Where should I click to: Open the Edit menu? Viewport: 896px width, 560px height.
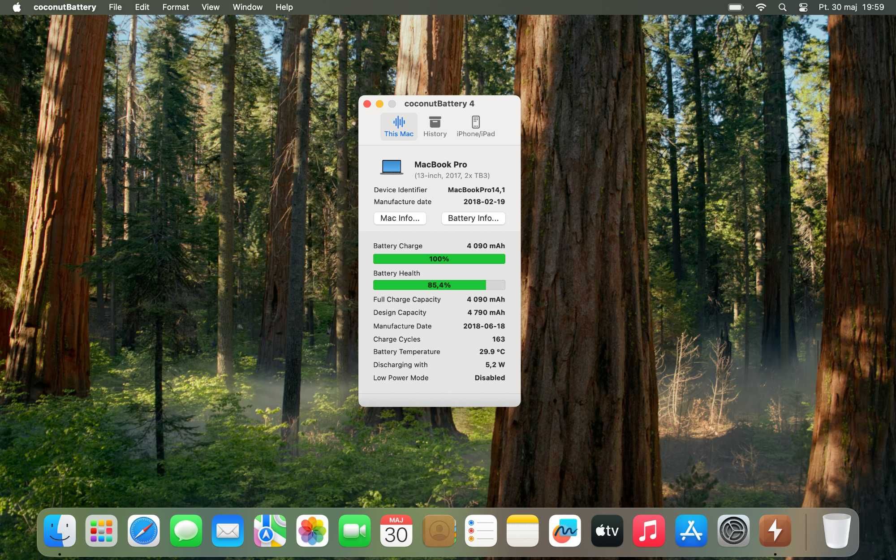tap(142, 7)
